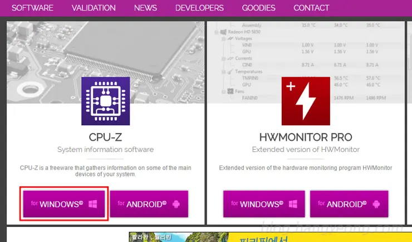412x242 pixels.
Task: Open the SOFTWARE menu
Action: pyautogui.click(x=33, y=8)
